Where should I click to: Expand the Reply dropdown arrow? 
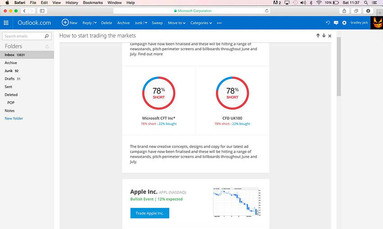coord(95,23)
